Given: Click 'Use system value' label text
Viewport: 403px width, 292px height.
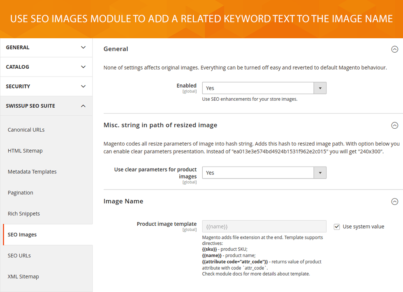Looking at the screenshot, I should point(364,227).
